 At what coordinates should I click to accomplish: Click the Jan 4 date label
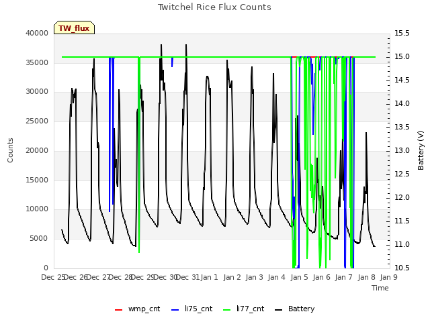(277, 278)
